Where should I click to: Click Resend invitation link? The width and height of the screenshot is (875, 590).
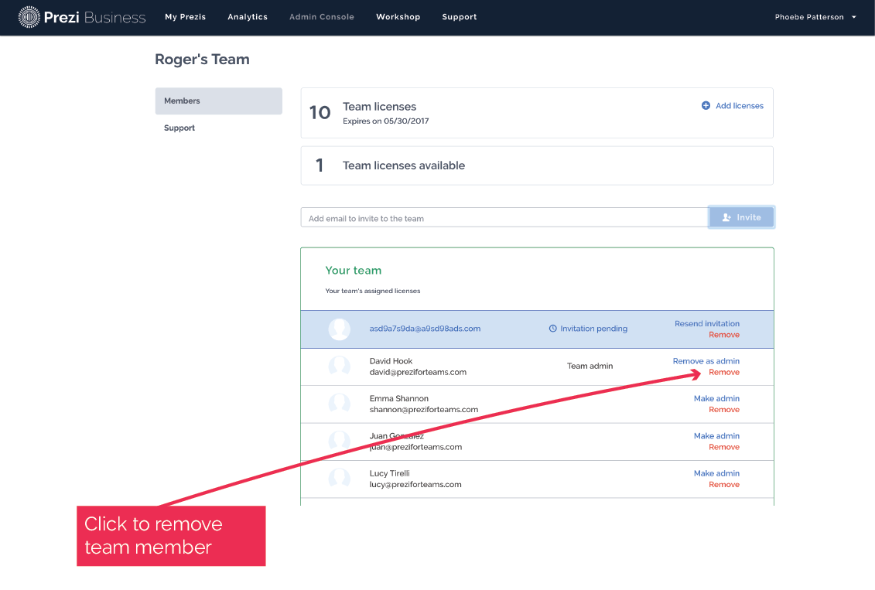(x=706, y=324)
